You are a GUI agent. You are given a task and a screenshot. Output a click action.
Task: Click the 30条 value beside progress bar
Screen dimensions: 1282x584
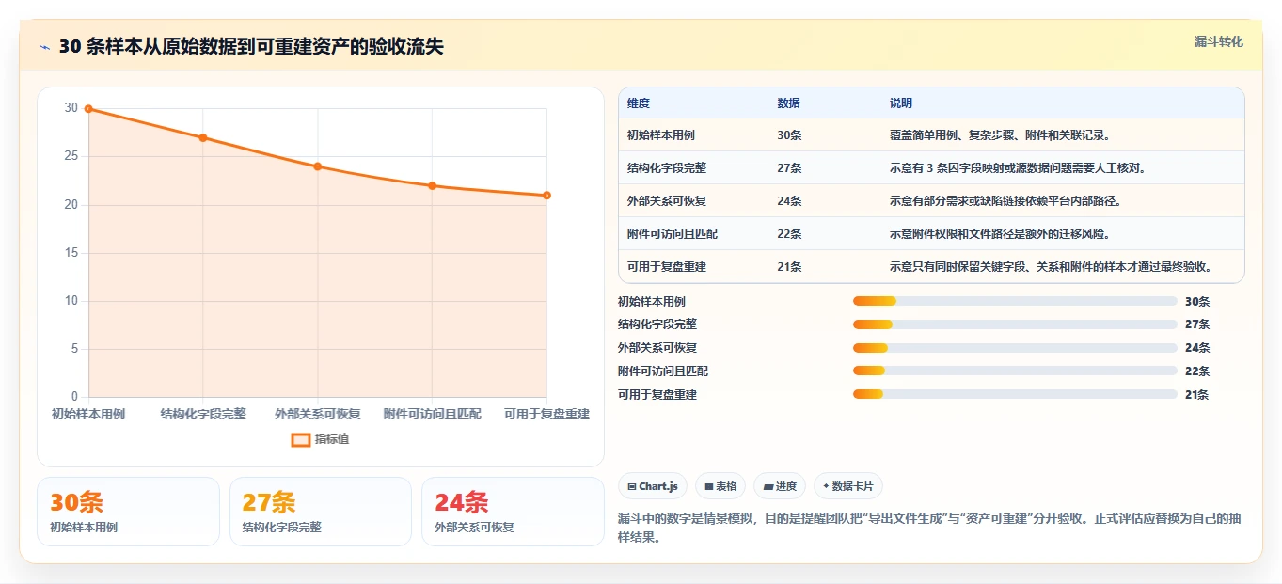click(x=1197, y=302)
